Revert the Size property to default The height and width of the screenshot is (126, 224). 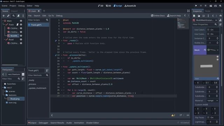point(218,78)
